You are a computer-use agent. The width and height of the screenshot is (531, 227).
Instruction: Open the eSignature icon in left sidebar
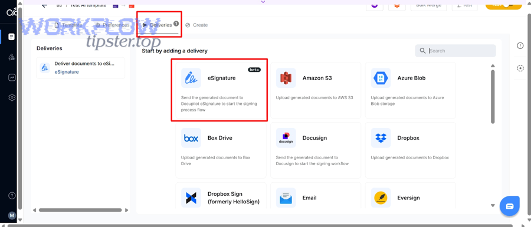(12, 57)
